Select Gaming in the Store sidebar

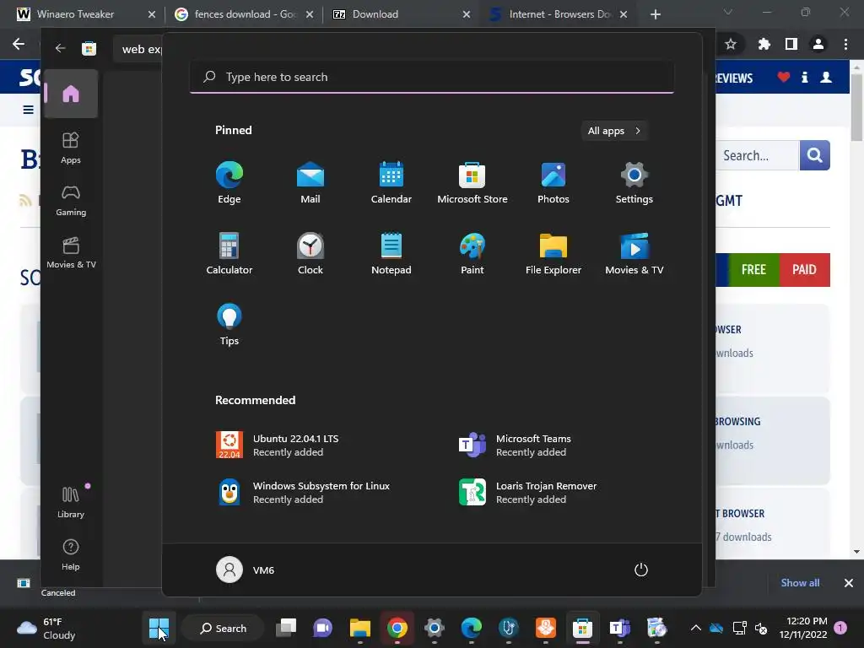71,200
